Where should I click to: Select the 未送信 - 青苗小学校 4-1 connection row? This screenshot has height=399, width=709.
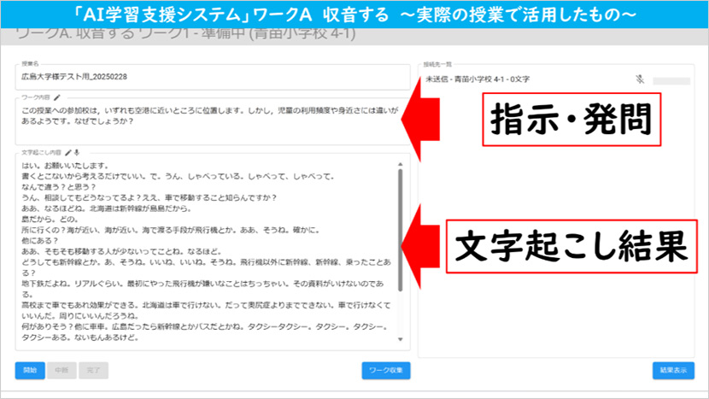click(556, 79)
